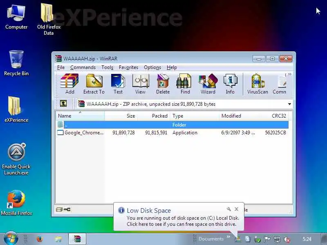Image resolution: width=327 pixels, height=245 pixels.
Task: Click the 5:24 taskbar clock
Action: point(307,239)
